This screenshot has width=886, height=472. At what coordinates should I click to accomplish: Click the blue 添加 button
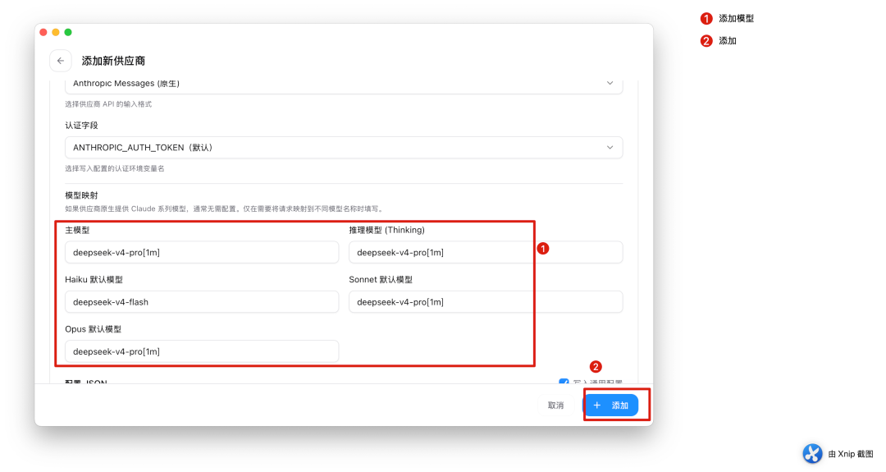coord(611,406)
